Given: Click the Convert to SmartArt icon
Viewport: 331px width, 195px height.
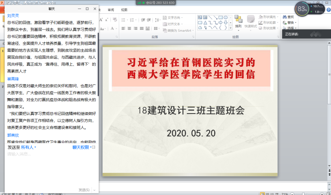Looking at the screenshot, I should point(165,31).
